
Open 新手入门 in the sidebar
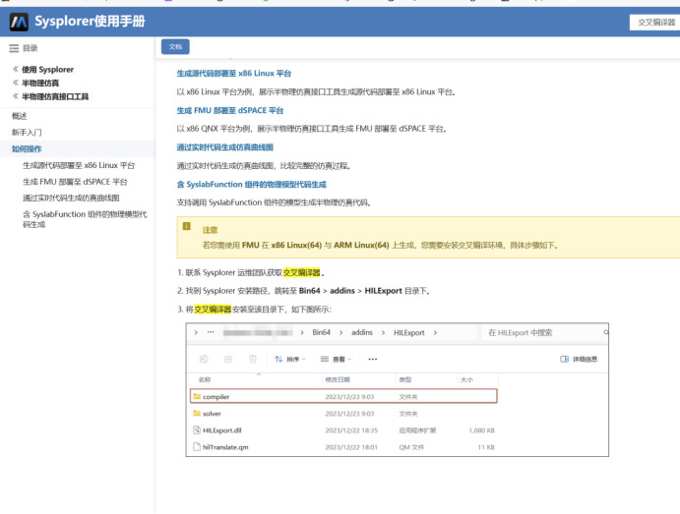pos(27,132)
